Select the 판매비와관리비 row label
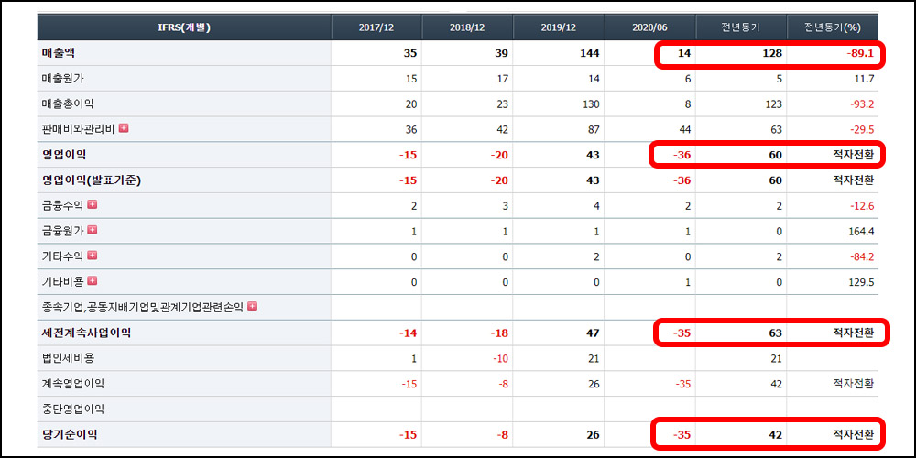Screen dimensions: 916x458 tap(78, 128)
